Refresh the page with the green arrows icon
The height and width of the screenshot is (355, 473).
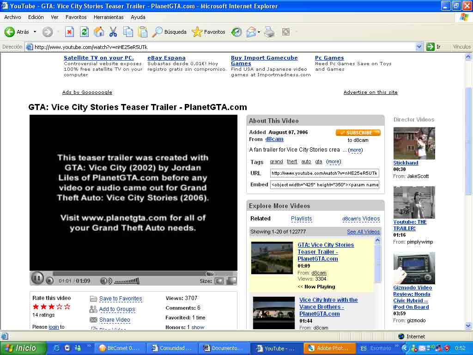84,32
